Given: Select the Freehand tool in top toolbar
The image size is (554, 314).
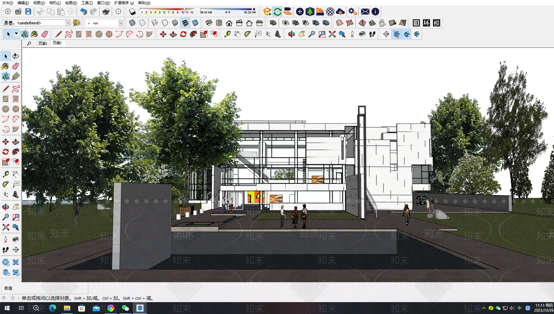Looking at the screenshot, I should click(69, 34).
